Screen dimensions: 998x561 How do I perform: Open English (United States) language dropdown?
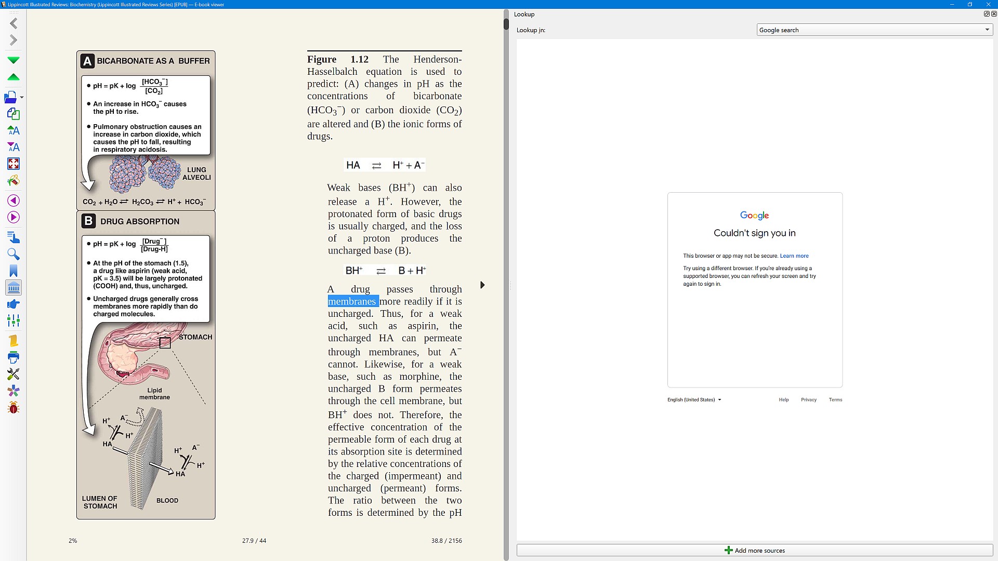pyautogui.click(x=694, y=400)
